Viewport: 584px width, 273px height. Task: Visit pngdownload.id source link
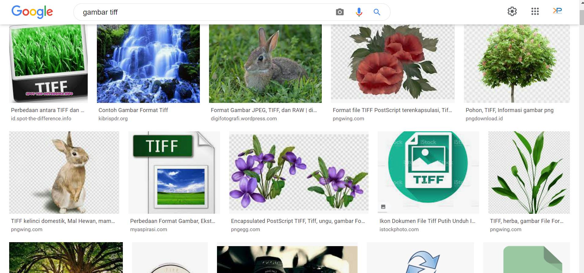(484, 118)
